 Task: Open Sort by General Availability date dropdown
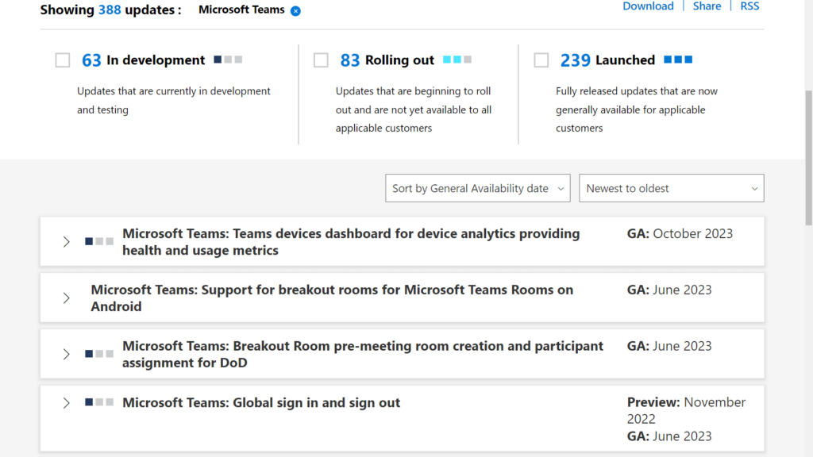coord(477,188)
